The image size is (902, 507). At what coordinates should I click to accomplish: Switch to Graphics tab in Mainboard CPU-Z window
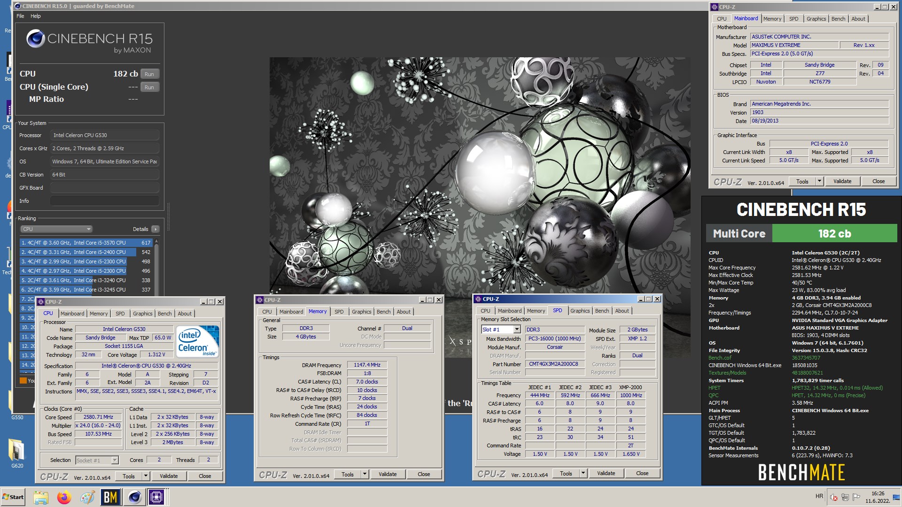coord(816,19)
